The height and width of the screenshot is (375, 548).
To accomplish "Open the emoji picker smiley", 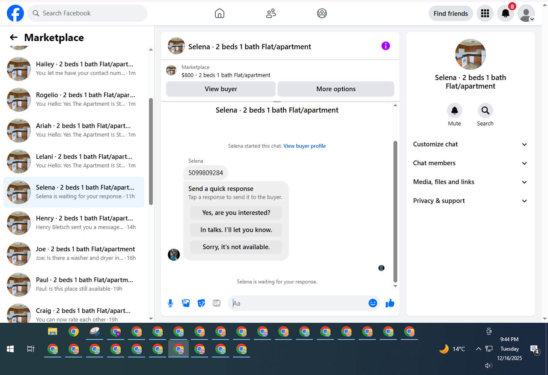I will click(x=373, y=303).
